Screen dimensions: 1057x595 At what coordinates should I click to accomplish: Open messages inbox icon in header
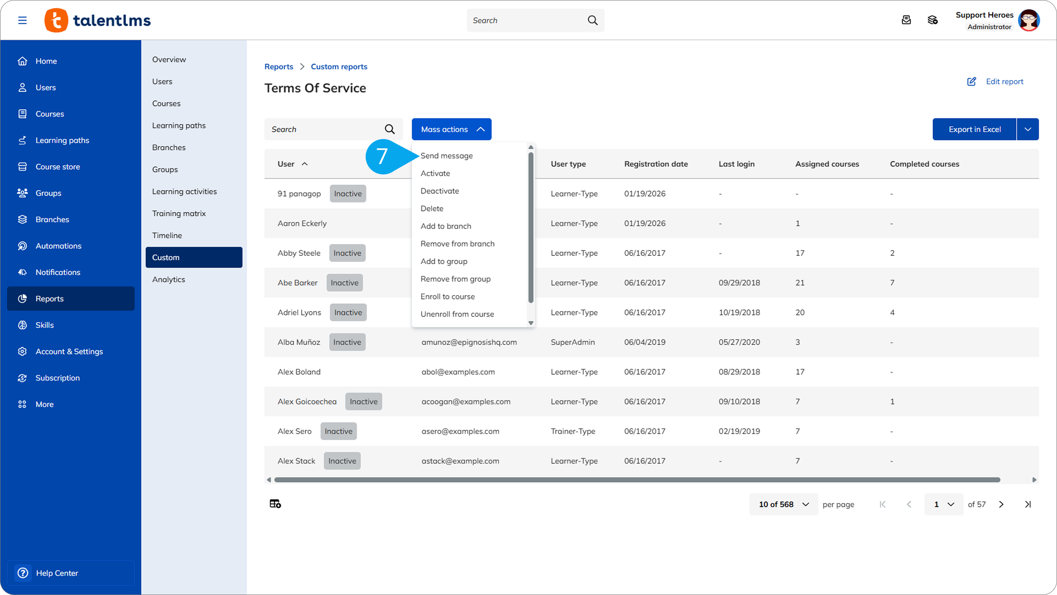coord(906,20)
